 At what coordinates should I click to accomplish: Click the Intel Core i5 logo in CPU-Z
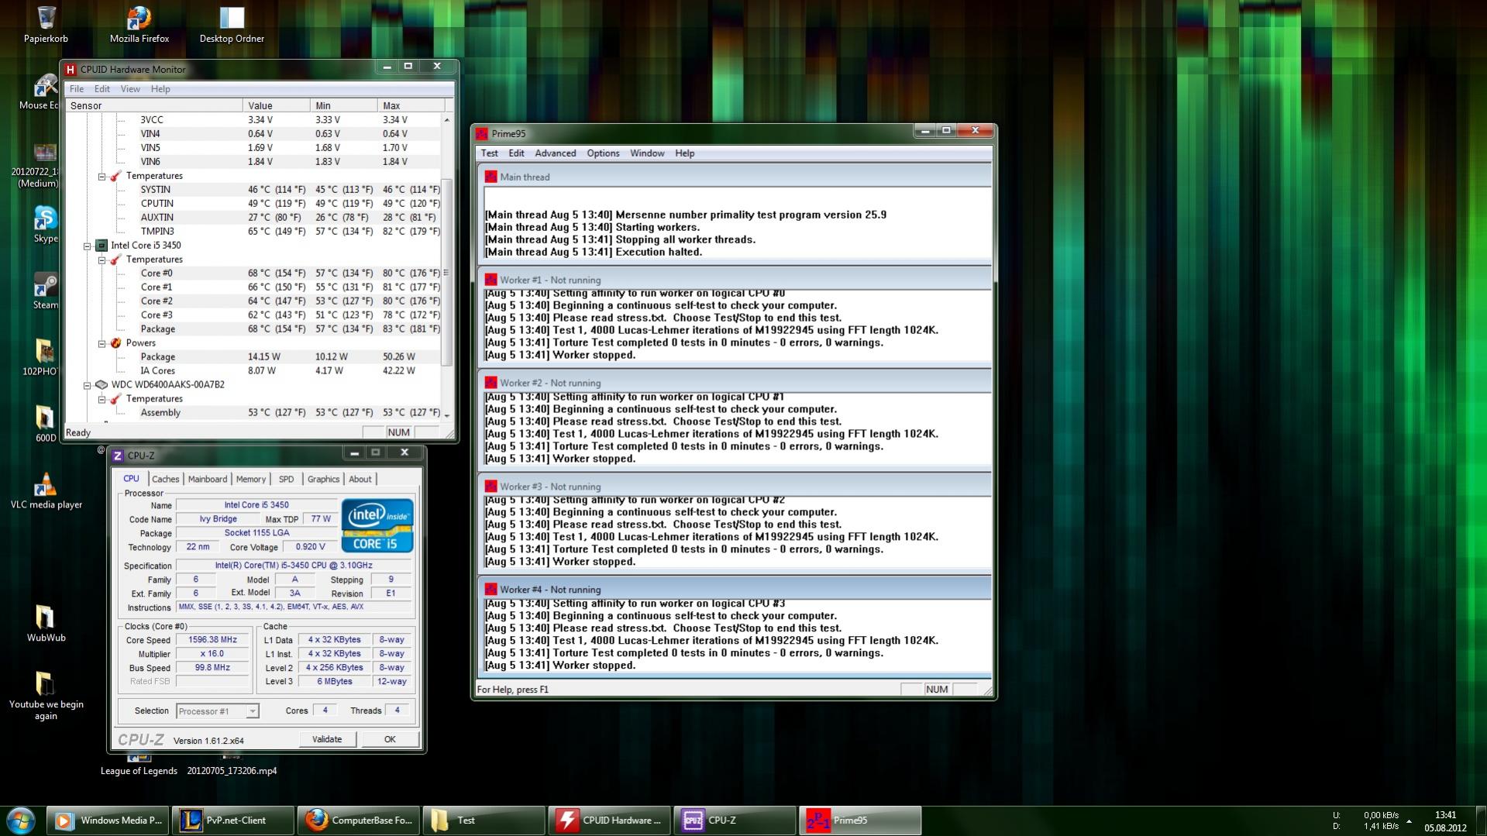pyautogui.click(x=377, y=525)
